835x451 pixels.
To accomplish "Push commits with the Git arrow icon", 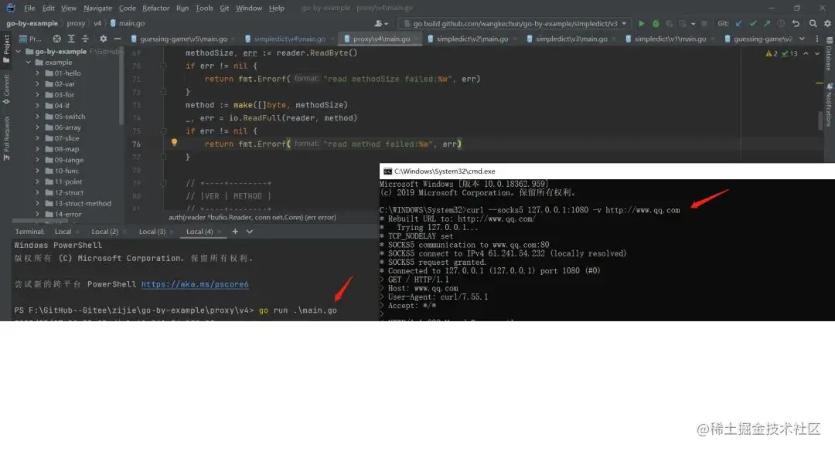I will [x=767, y=23].
